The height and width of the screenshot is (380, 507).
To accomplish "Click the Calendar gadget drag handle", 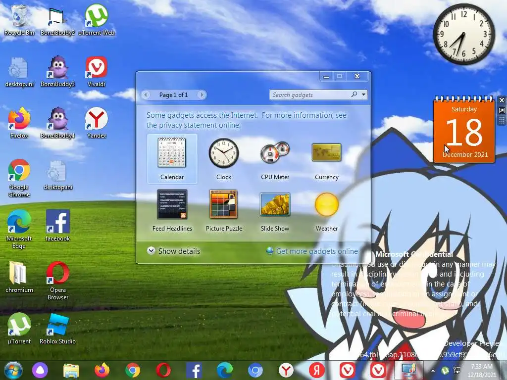I will pos(502,121).
